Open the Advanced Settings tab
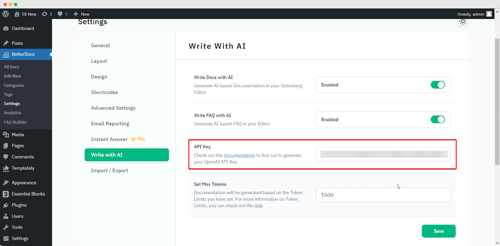The width and height of the screenshot is (500, 246). pyautogui.click(x=113, y=108)
